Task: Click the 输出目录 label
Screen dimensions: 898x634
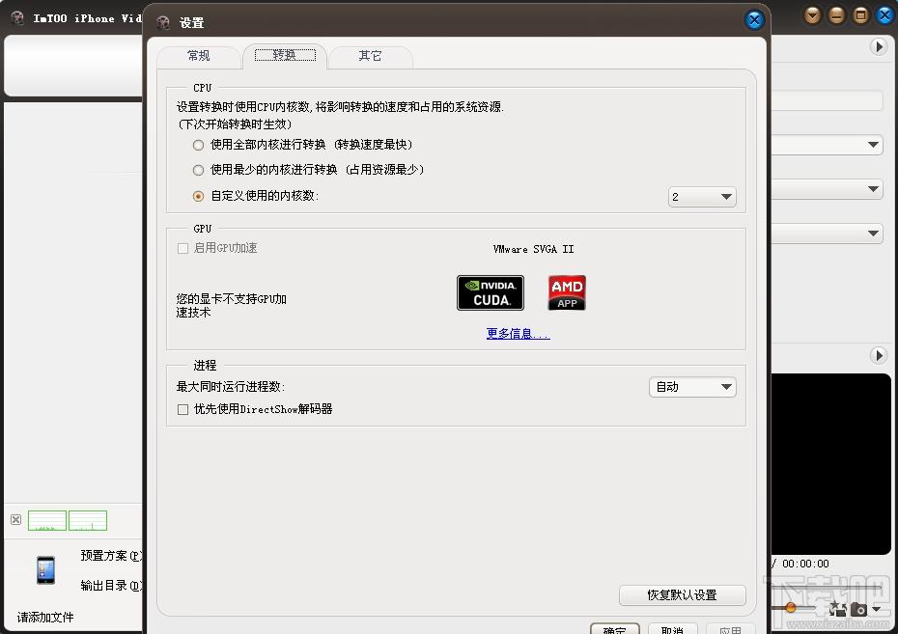Action: 112,586
